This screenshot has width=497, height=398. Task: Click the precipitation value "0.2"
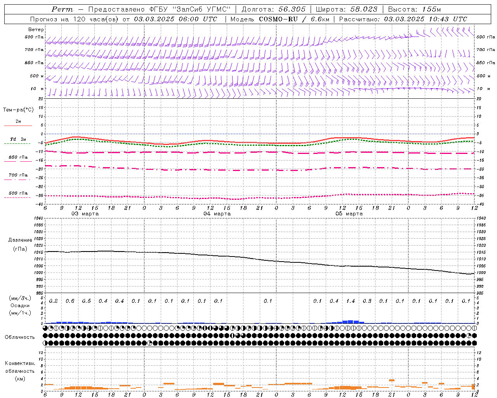coord(54,301)
